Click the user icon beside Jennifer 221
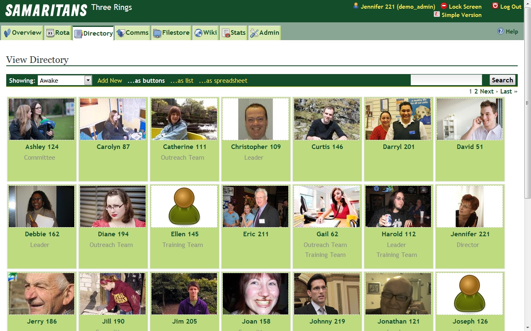The width and height of the screenshot is (531, 331). pos(356,6)
